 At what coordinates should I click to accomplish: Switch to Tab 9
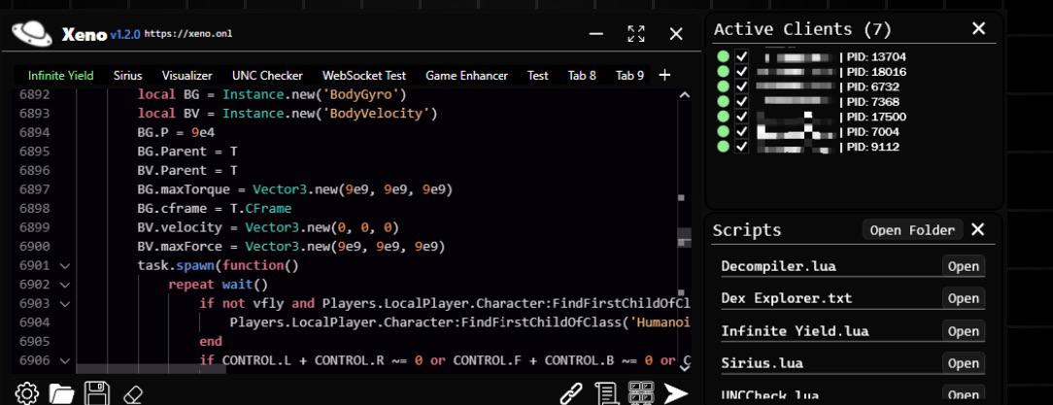[629, 76]
